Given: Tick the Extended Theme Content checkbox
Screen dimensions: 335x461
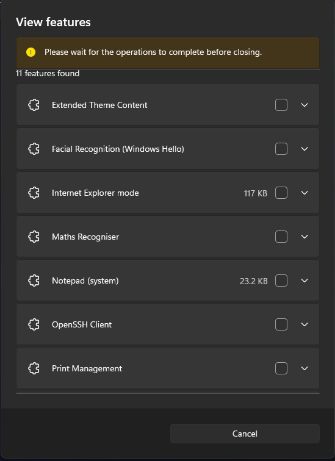Looking at the screenshot, I should [x=281, y=105].
